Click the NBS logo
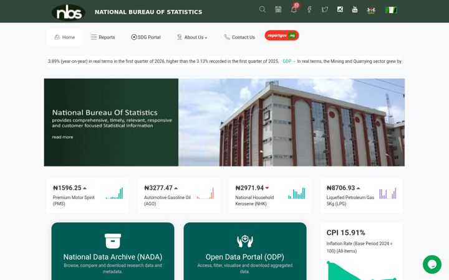Viewport: 449px width, 280px height. click(x=69, y=12)
